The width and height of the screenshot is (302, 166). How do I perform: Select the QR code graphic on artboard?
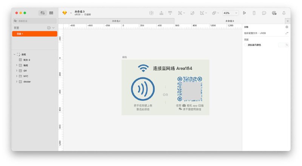coord(190,89)
